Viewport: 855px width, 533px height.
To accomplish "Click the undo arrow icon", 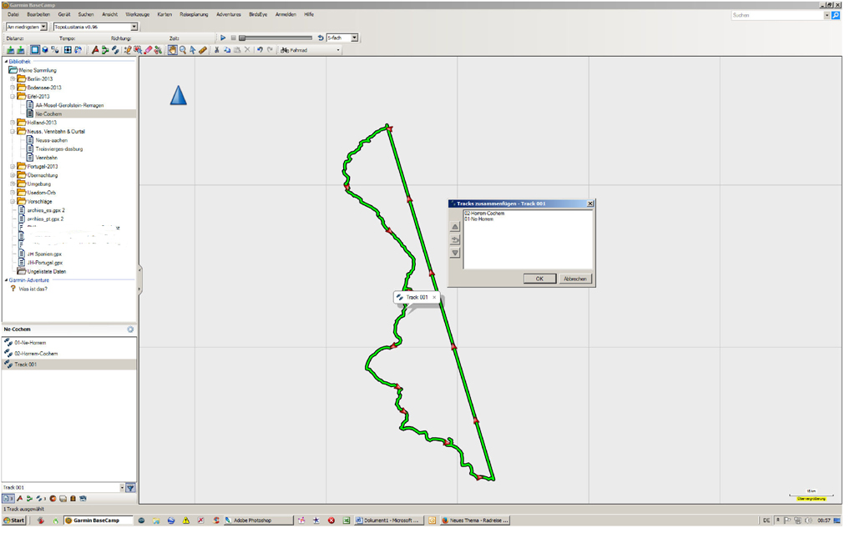I will 261,50.
